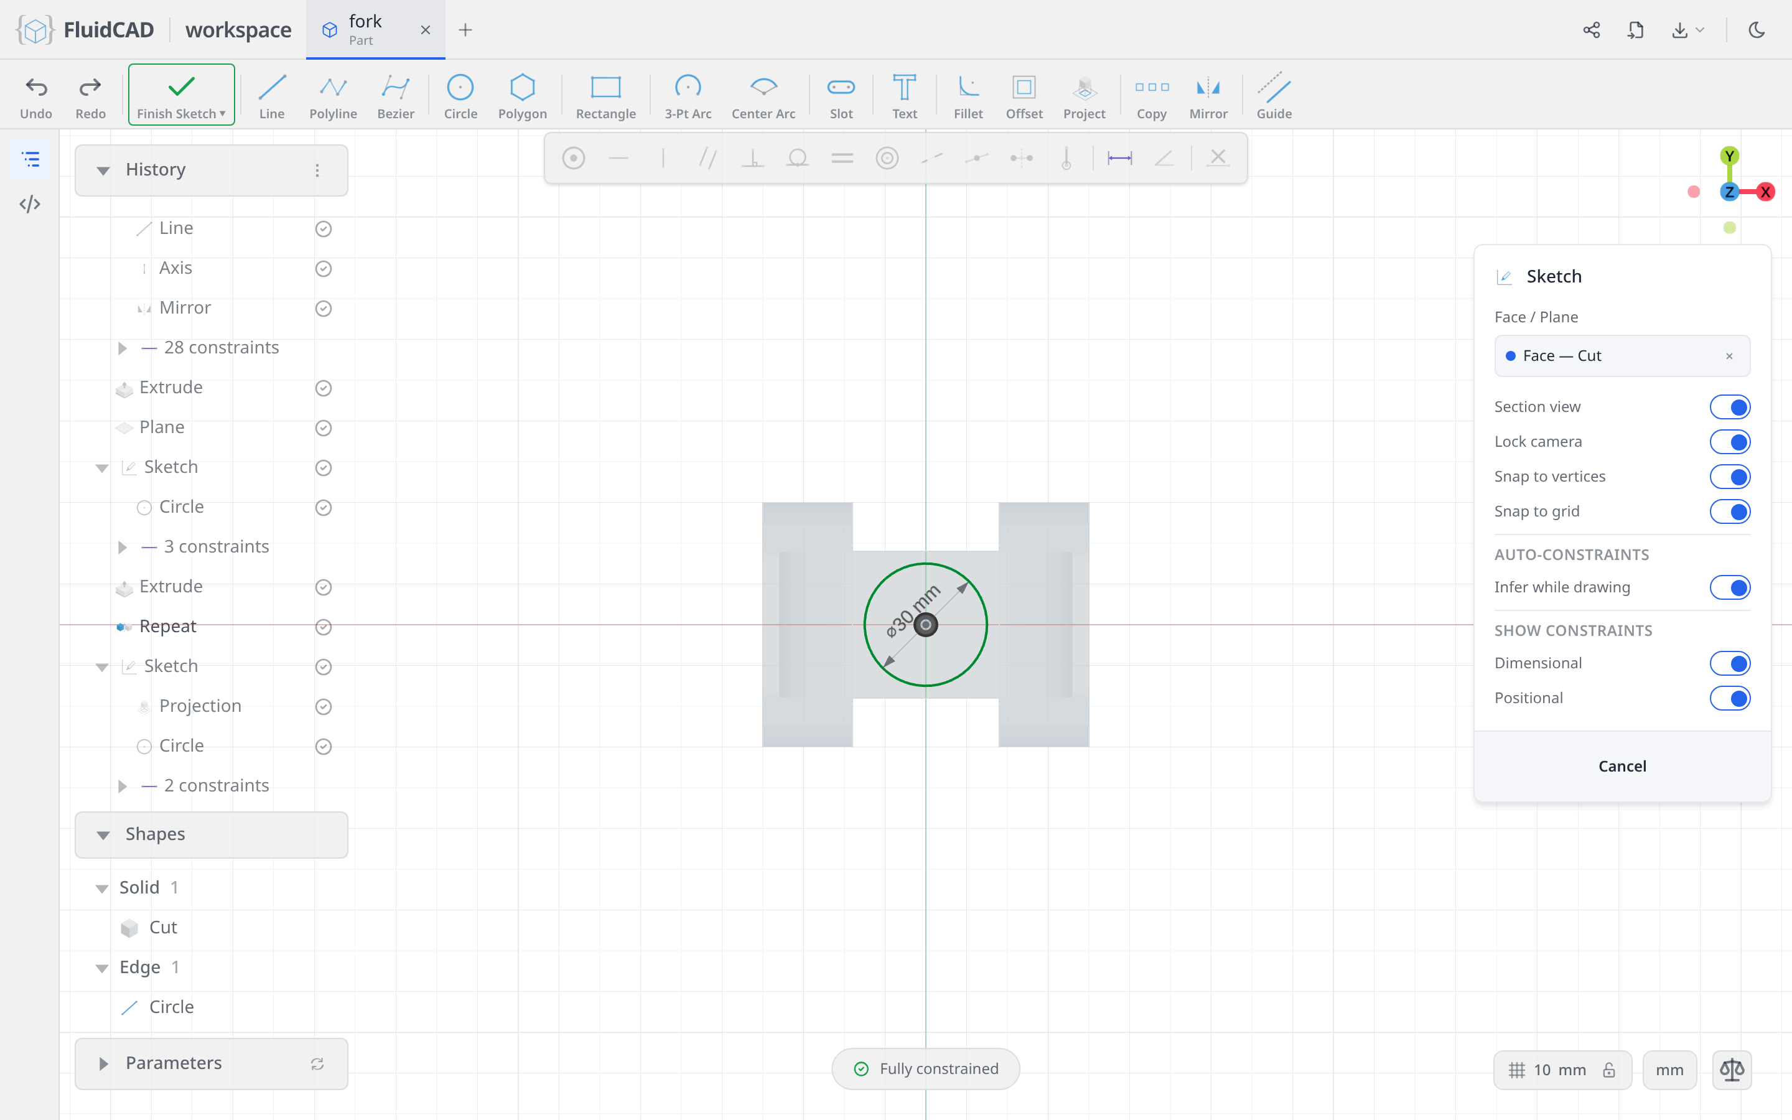Screen dimensions: 1792x1120
Task: Select the Polygon tool
Action: (522, 96)
